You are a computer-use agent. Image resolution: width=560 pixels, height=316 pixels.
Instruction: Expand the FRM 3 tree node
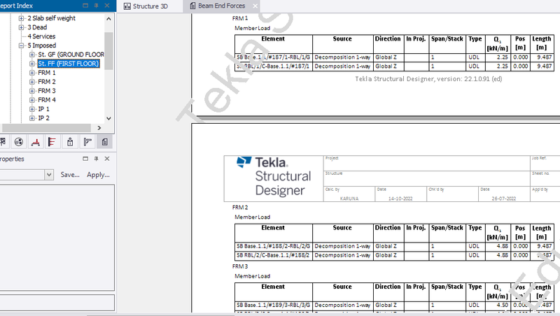coord(32,91)
